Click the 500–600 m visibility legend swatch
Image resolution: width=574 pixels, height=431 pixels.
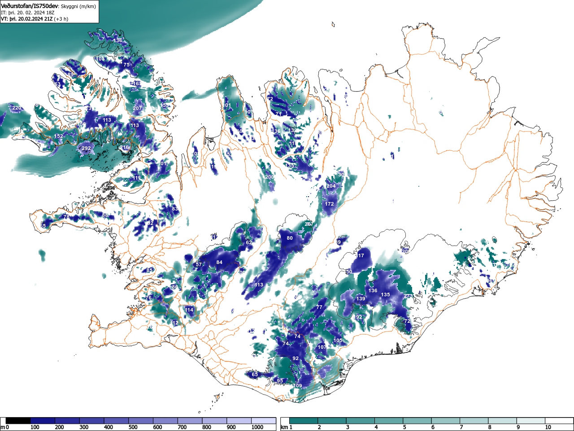[141, 421]
